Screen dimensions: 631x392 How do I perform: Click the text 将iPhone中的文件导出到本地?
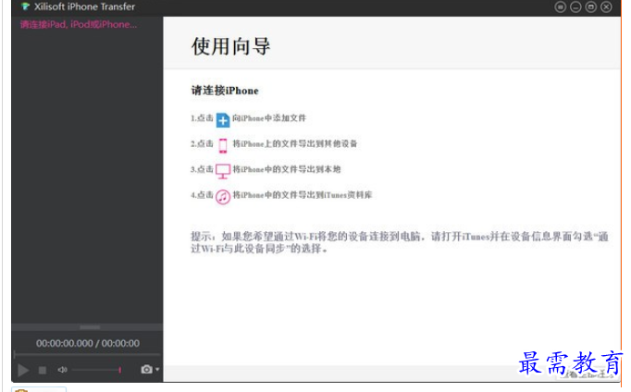click(287, 169)
